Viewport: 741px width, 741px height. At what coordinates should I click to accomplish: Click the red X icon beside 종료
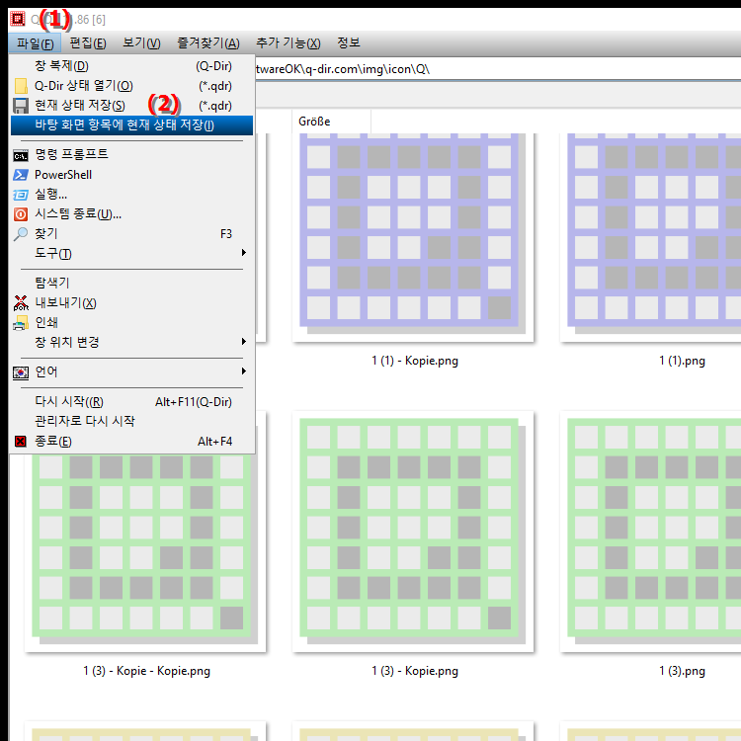(x=21, y=442)
